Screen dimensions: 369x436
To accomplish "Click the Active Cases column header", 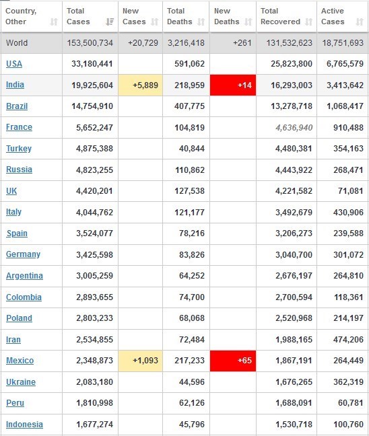I will pos(342,16).
